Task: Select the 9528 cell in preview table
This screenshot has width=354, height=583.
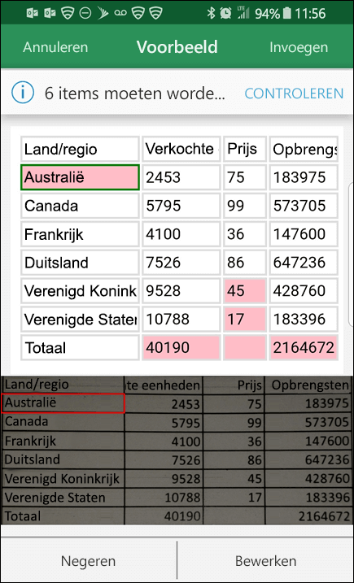Action: 181,291
